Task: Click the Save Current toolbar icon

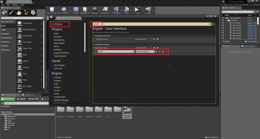Action: [x=51, y=10]
